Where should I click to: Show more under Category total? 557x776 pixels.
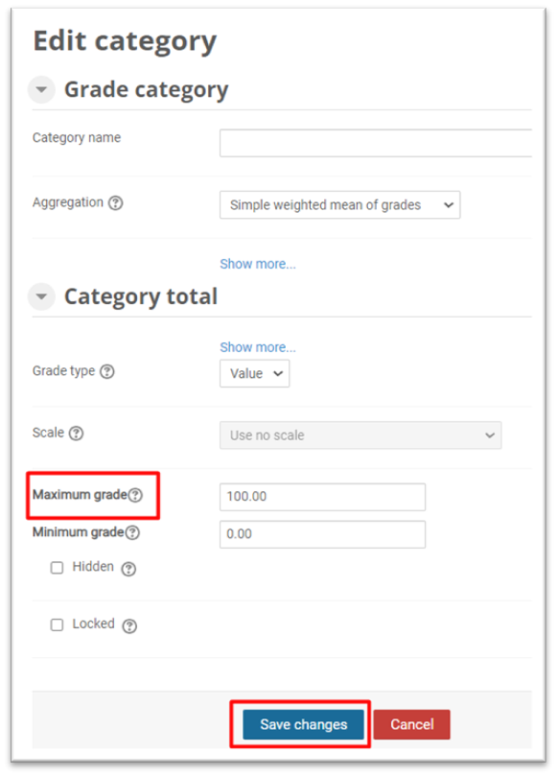click(x=258, y=347)
